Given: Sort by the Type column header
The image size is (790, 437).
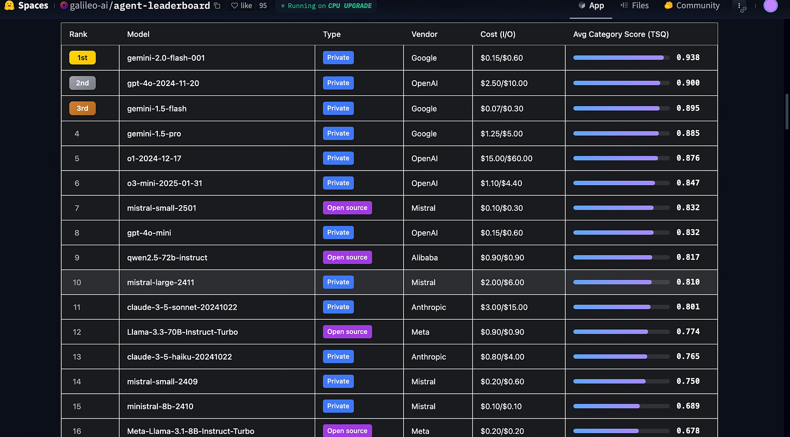Looking at the screenshot, I should (332, 34).
